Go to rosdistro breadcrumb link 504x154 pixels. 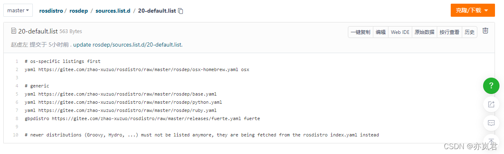[51, 11]
